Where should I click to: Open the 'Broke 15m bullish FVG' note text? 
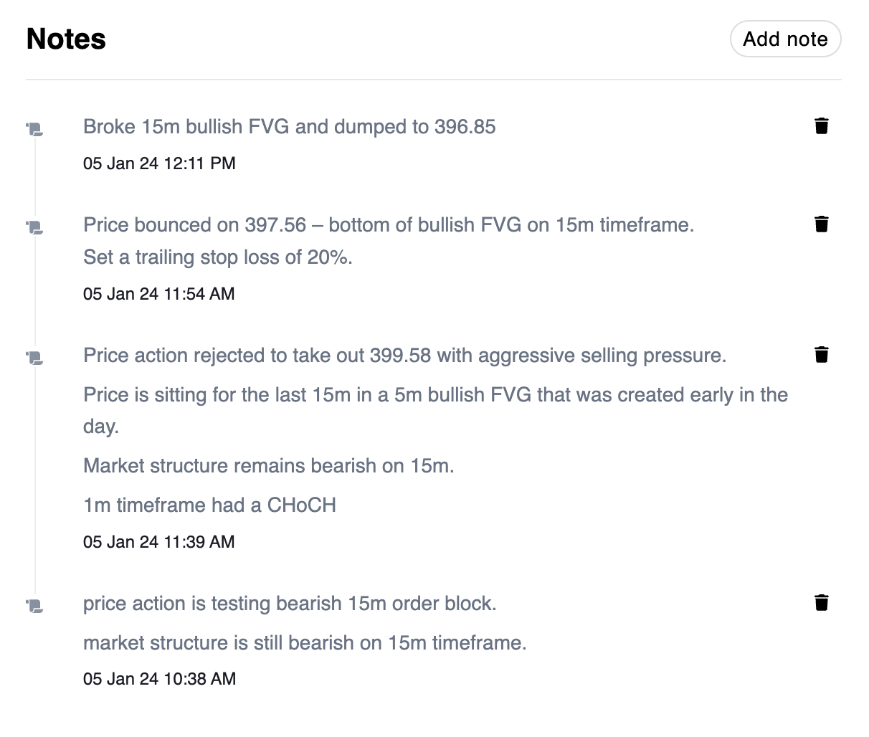tap(290, 127)
